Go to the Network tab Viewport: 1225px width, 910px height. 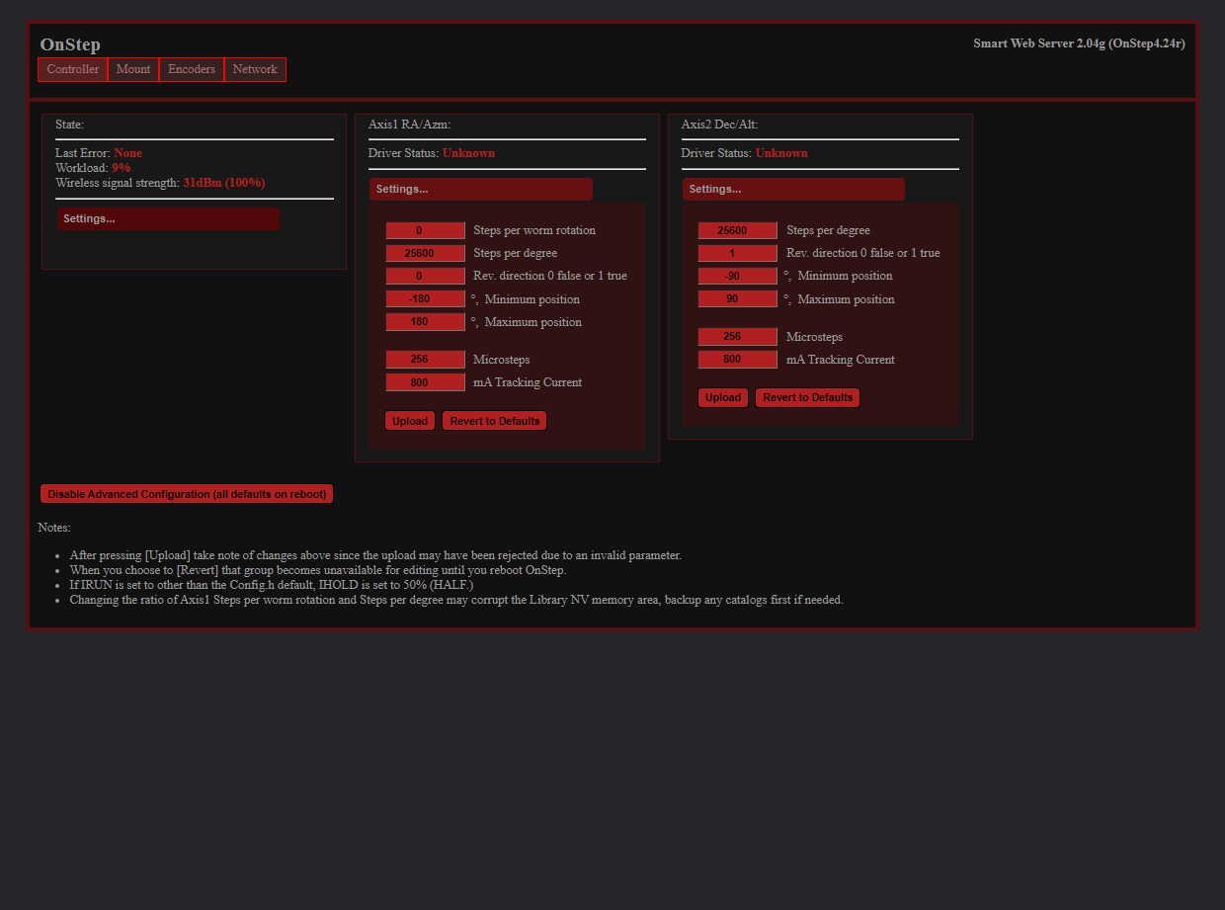point(255,69)
